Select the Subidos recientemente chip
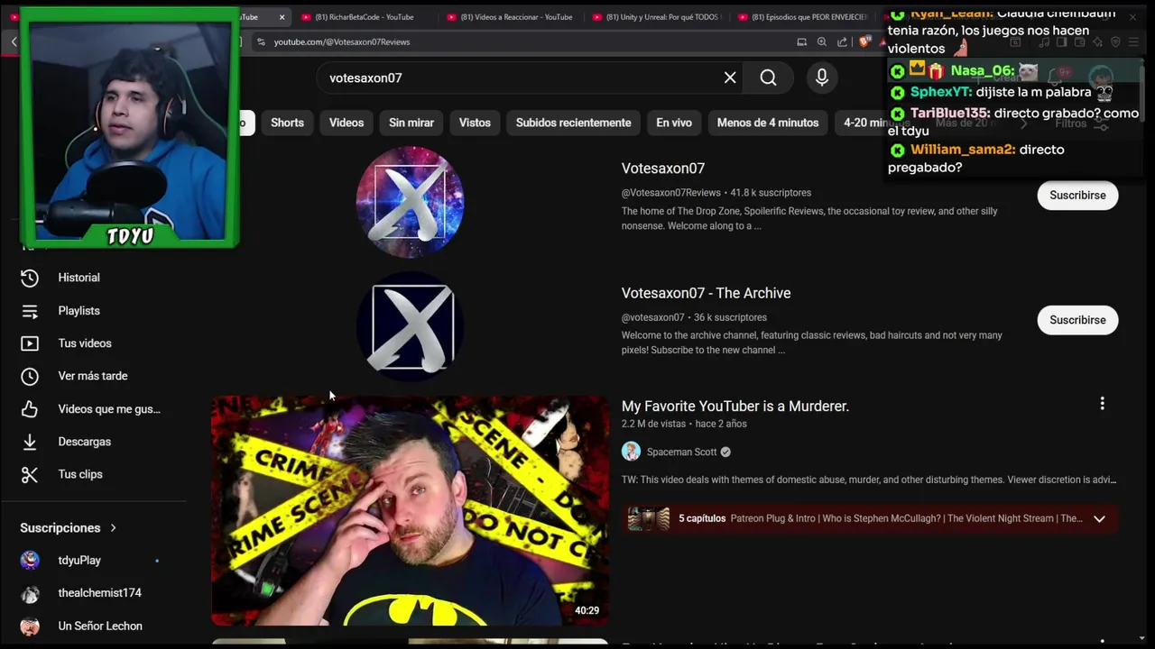This screenshot has width=1155, height=649. tap(574, 123)
